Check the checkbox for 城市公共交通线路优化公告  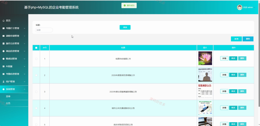point(36,108)
